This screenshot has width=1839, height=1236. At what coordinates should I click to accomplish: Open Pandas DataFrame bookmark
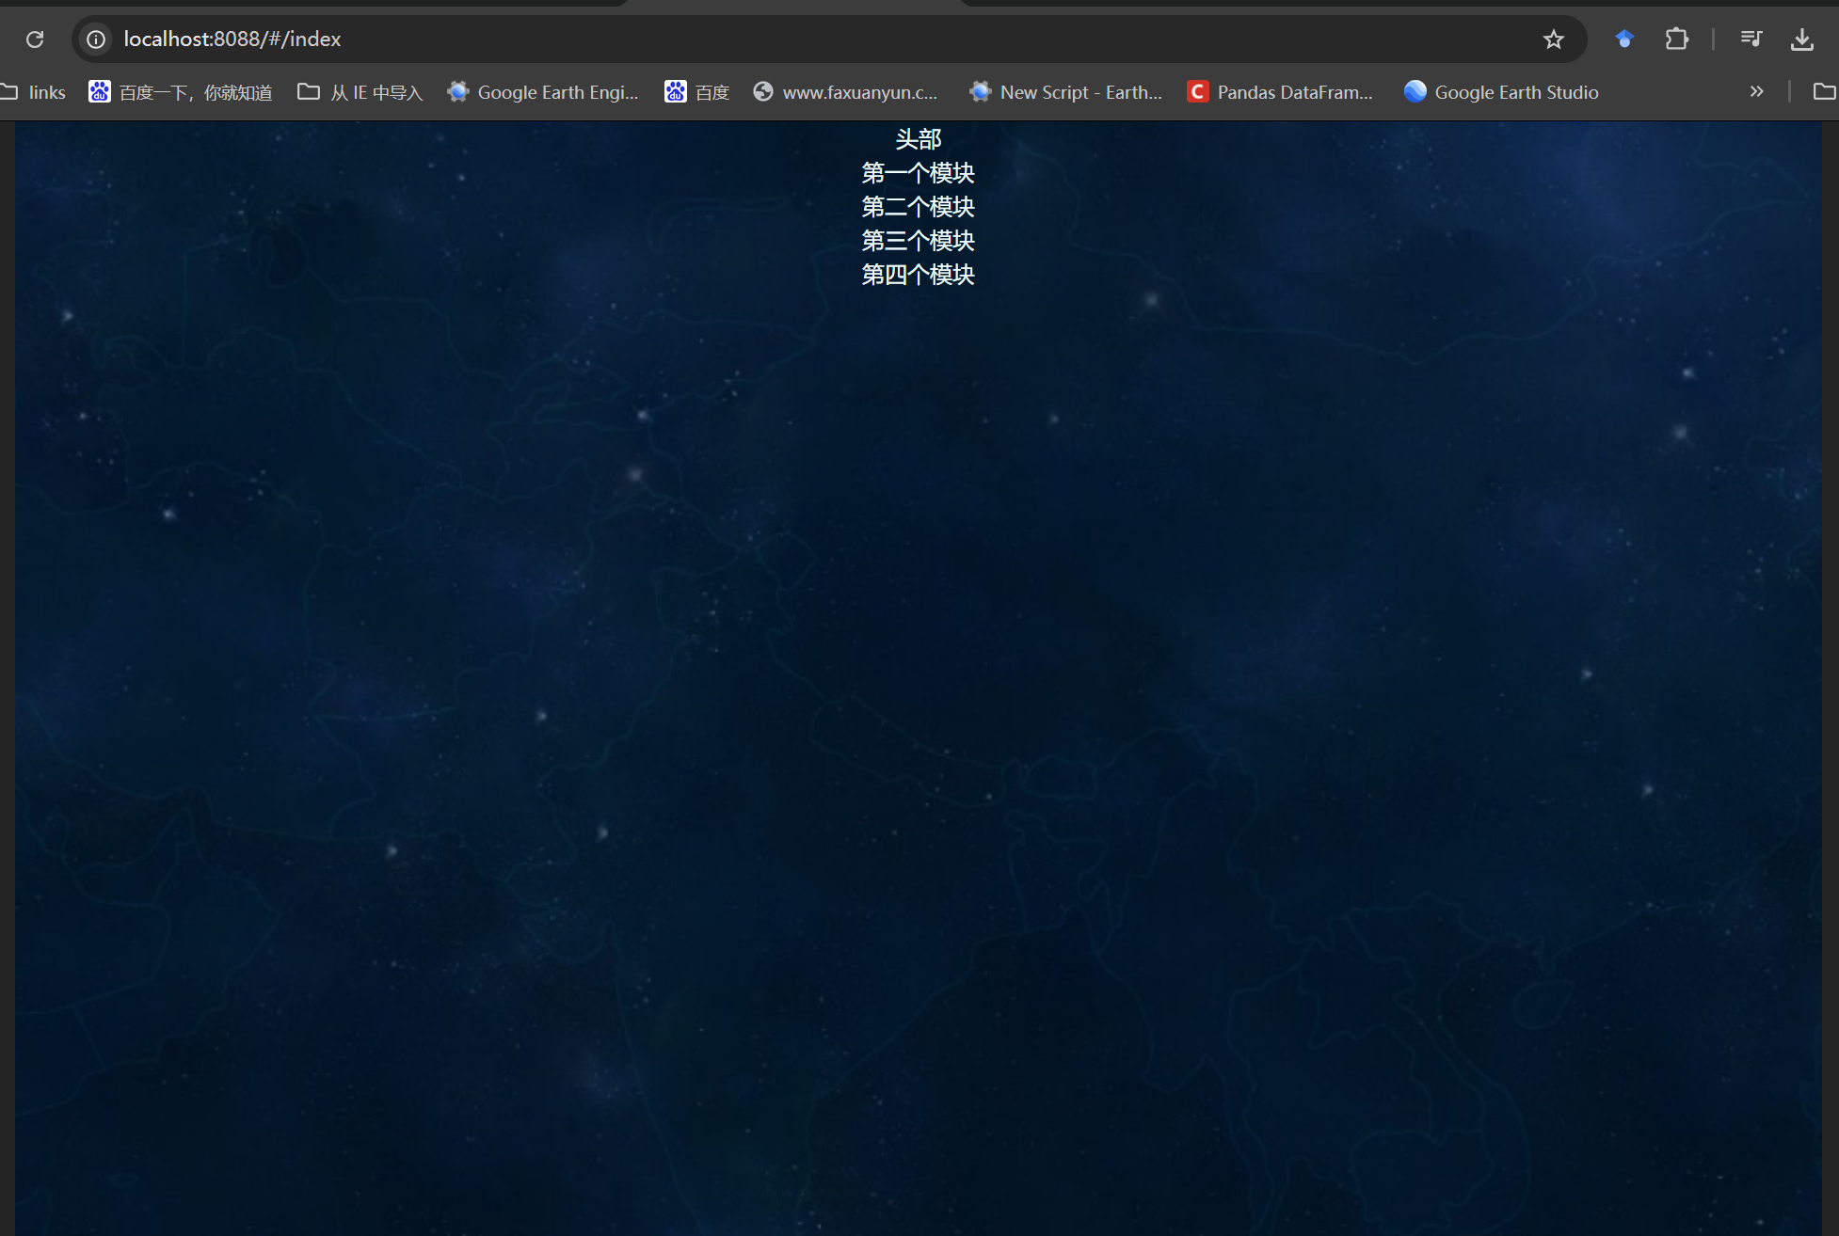(1280, 92)
